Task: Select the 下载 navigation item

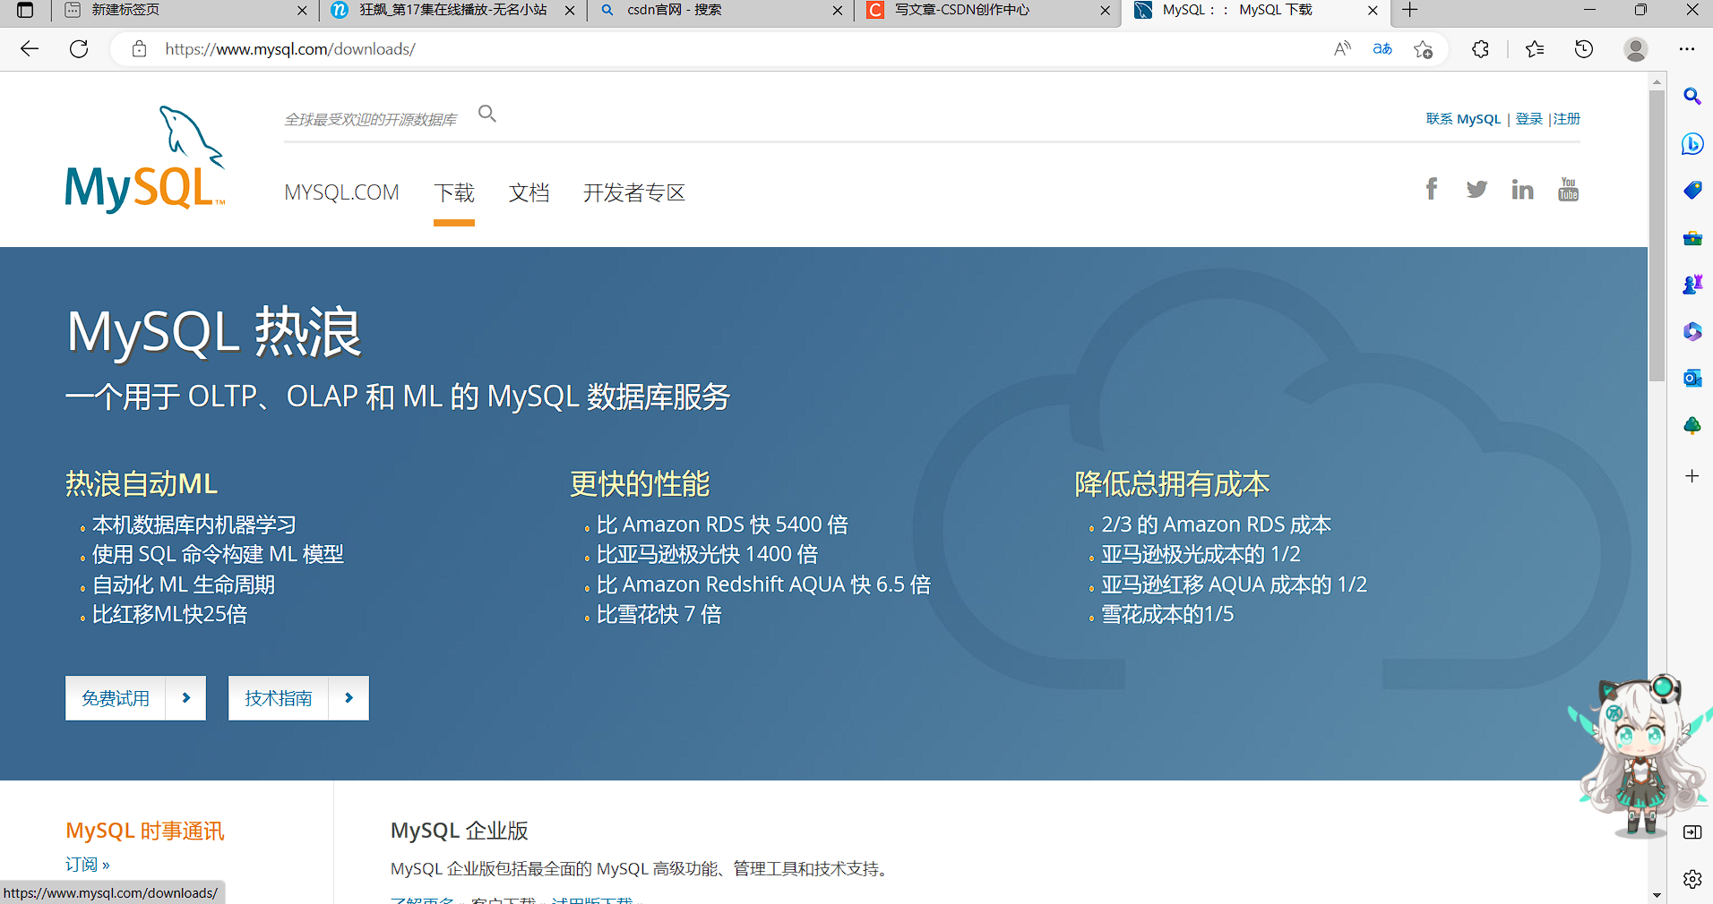Action: pyautogui.click(x=454, y=192)
